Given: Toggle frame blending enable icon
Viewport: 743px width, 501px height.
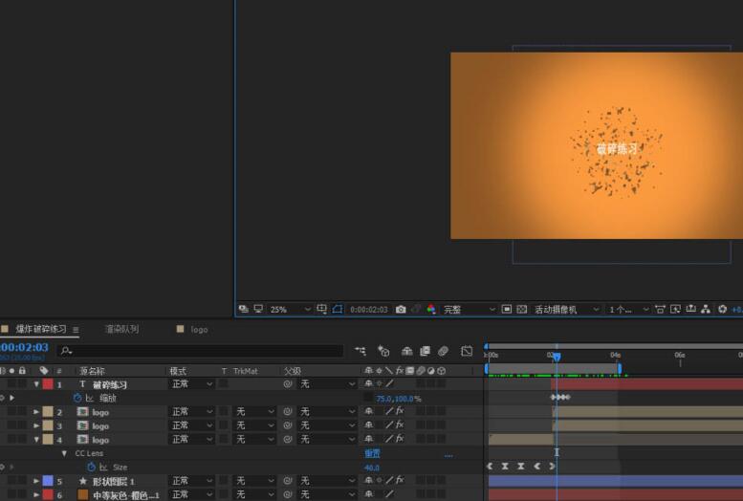Looking at the screenshot, I should [425, 351].
